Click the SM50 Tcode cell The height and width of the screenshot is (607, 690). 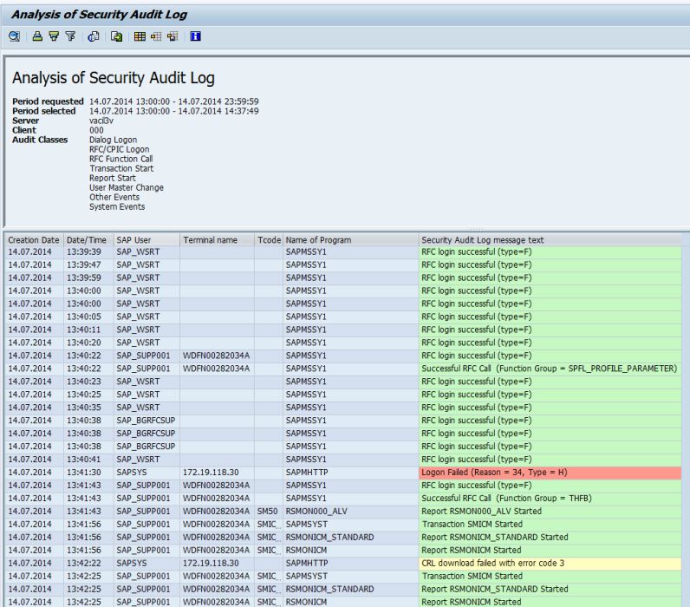coord(268,511)
